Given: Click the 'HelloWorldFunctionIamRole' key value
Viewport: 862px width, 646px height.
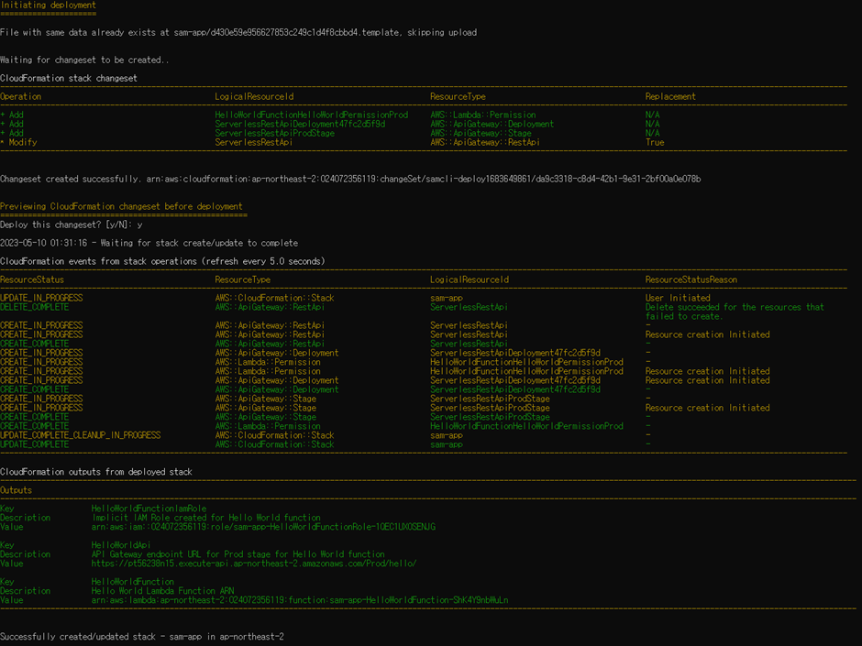Looking at the screenshot, I should pos(149,509).
